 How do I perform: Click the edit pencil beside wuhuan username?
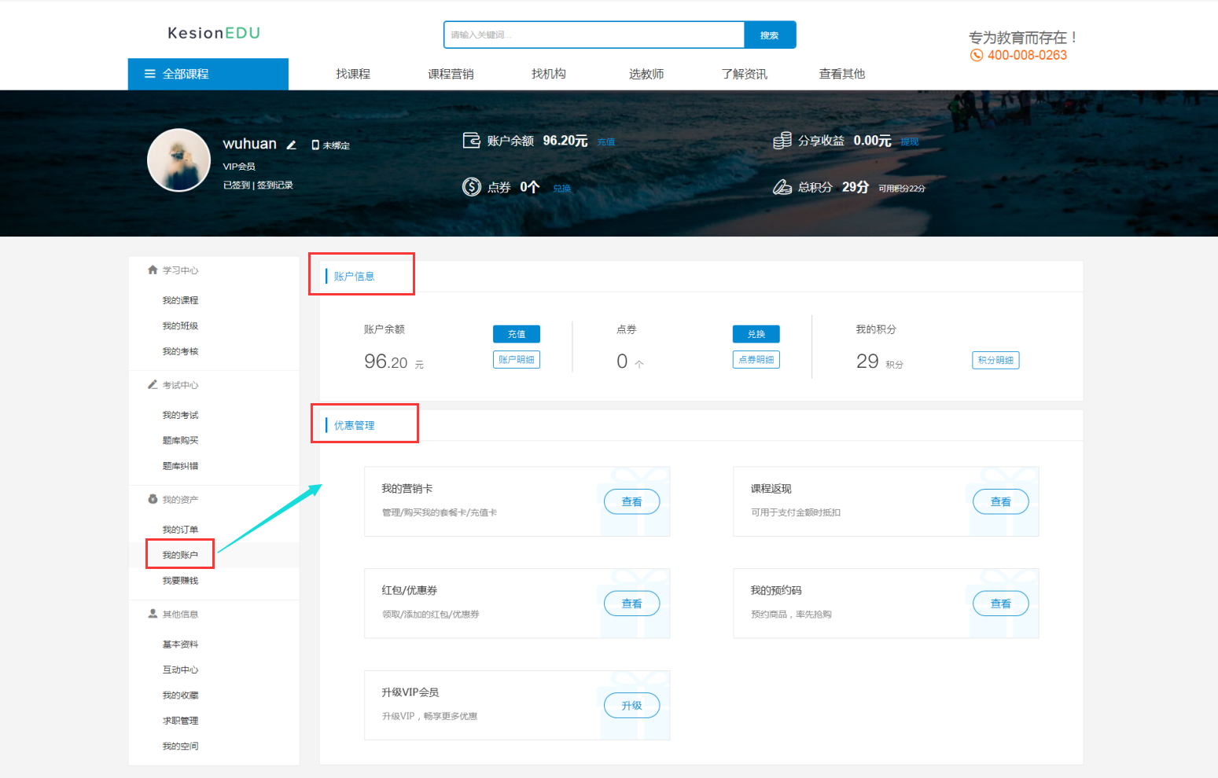[291, 145]
